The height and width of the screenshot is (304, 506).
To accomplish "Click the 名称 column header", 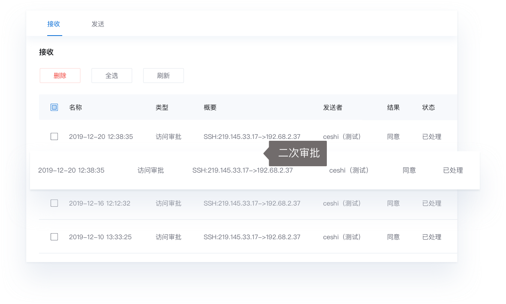I will pos(75,107).
